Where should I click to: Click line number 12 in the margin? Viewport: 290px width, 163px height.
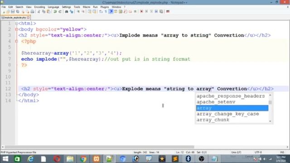8,89
